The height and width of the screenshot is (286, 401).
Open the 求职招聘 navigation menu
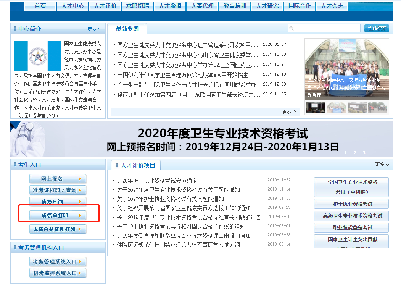(x=137, y=6)
